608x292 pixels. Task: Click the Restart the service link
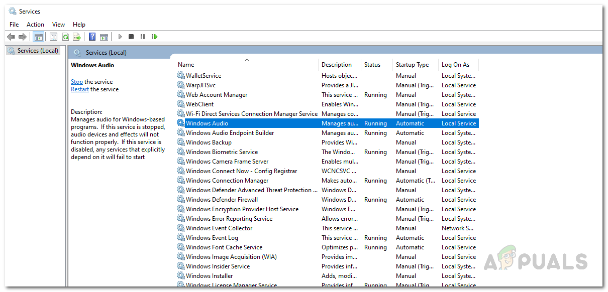(80, 89)
